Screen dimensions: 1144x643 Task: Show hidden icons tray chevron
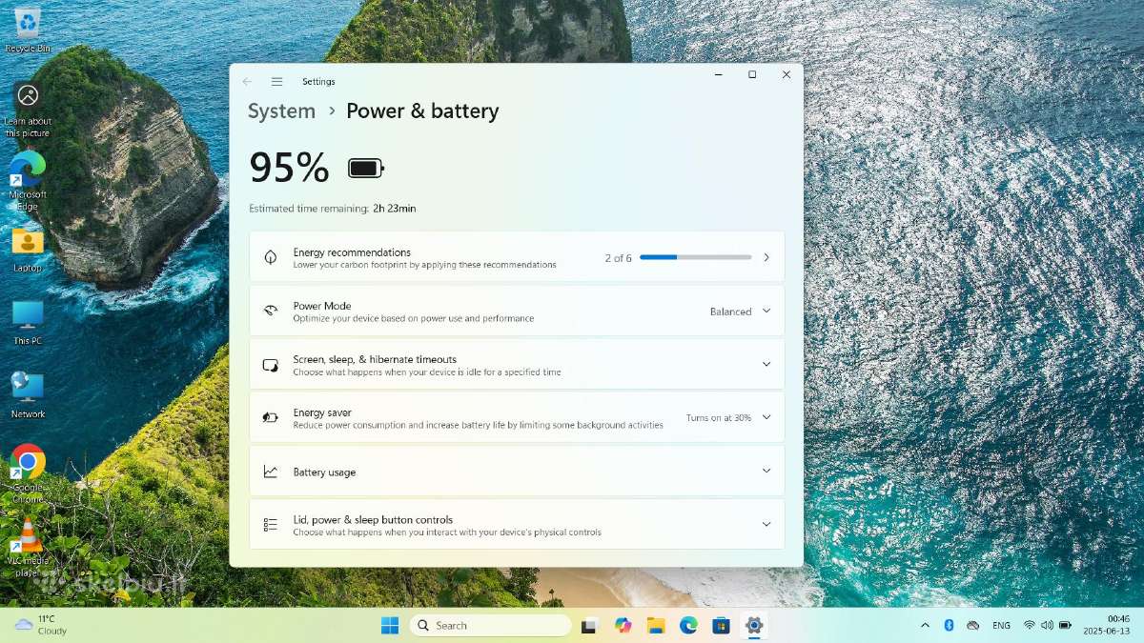(925, 625)
